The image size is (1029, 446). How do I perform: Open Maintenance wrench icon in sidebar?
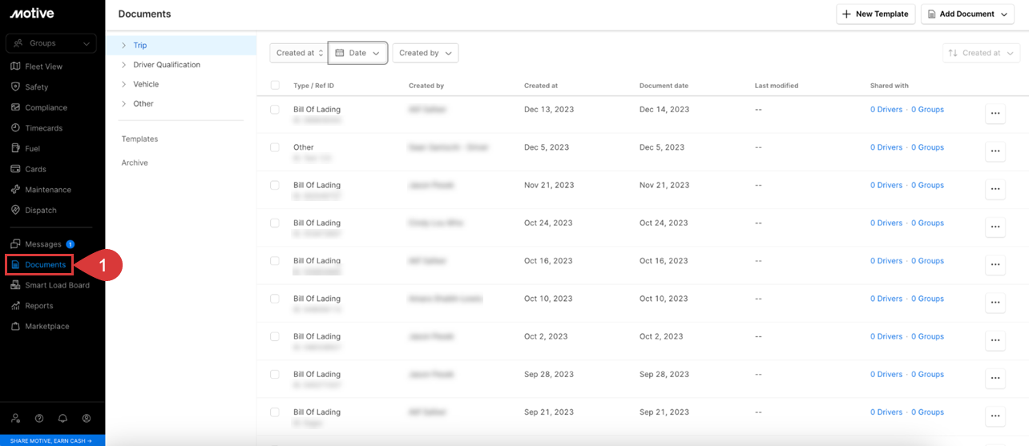coord(15,190)
